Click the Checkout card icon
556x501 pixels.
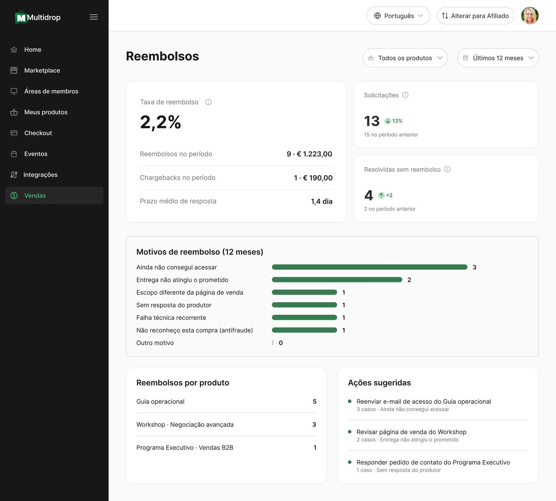click(x=14, y=133)
